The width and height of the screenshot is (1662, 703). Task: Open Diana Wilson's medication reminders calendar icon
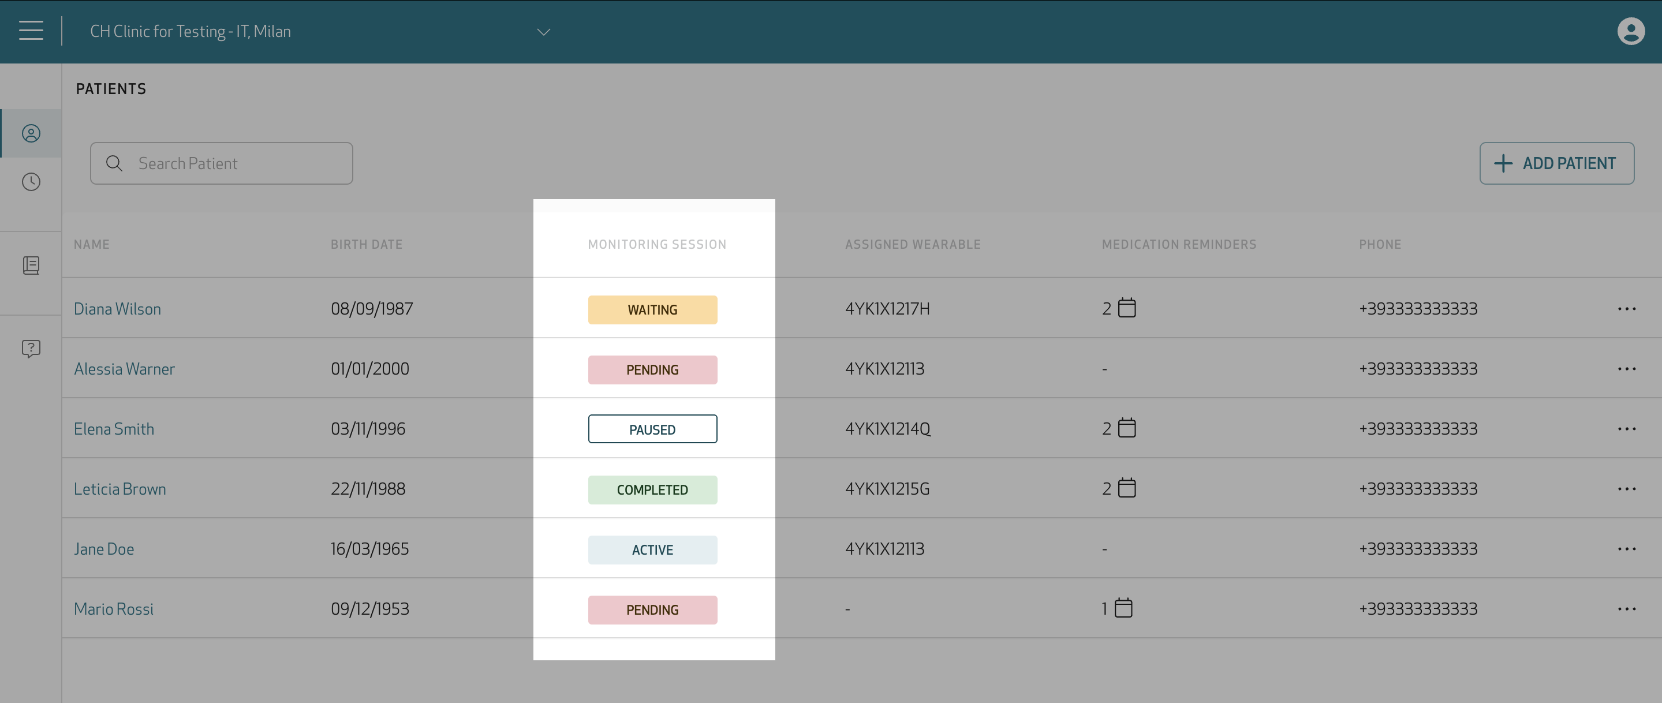point(1126,308)
